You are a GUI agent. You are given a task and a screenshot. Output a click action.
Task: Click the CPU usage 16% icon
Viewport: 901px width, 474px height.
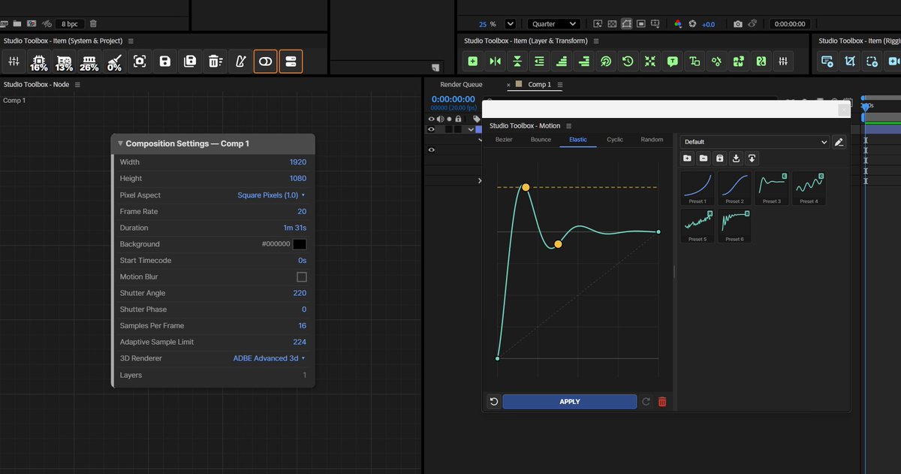(x=38, y=62)
